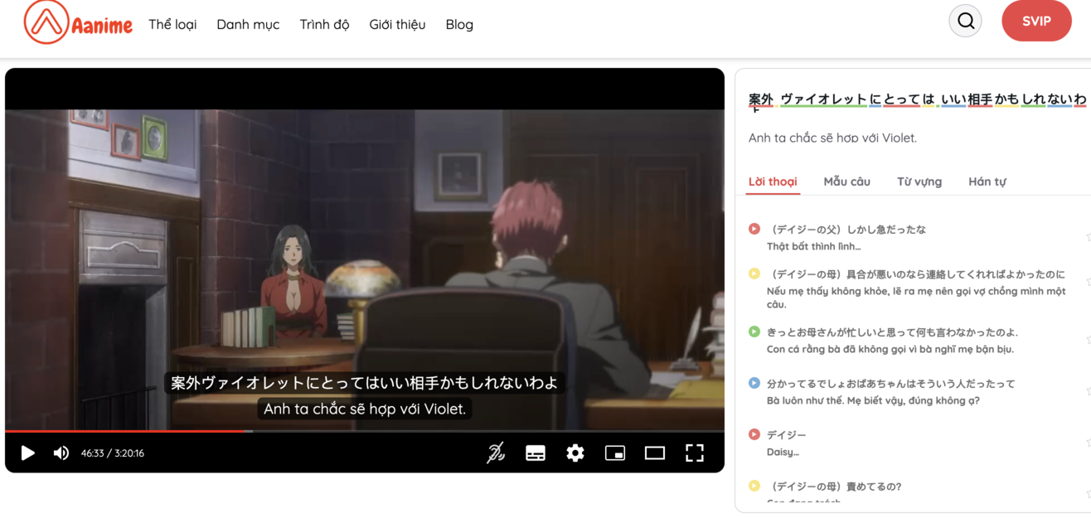Switch to theater mode view
Screen dimensions: 1091x518
(x=655, y=453)
